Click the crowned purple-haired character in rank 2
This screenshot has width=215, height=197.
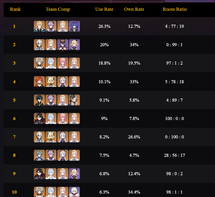(63, 45)
